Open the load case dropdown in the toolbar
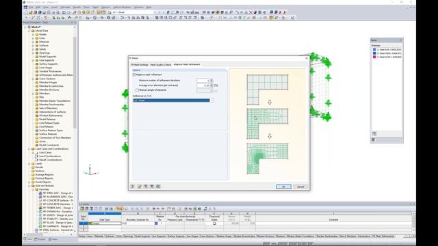The height and width of the screenshot is (246, 438). click(x=155, y=12)
